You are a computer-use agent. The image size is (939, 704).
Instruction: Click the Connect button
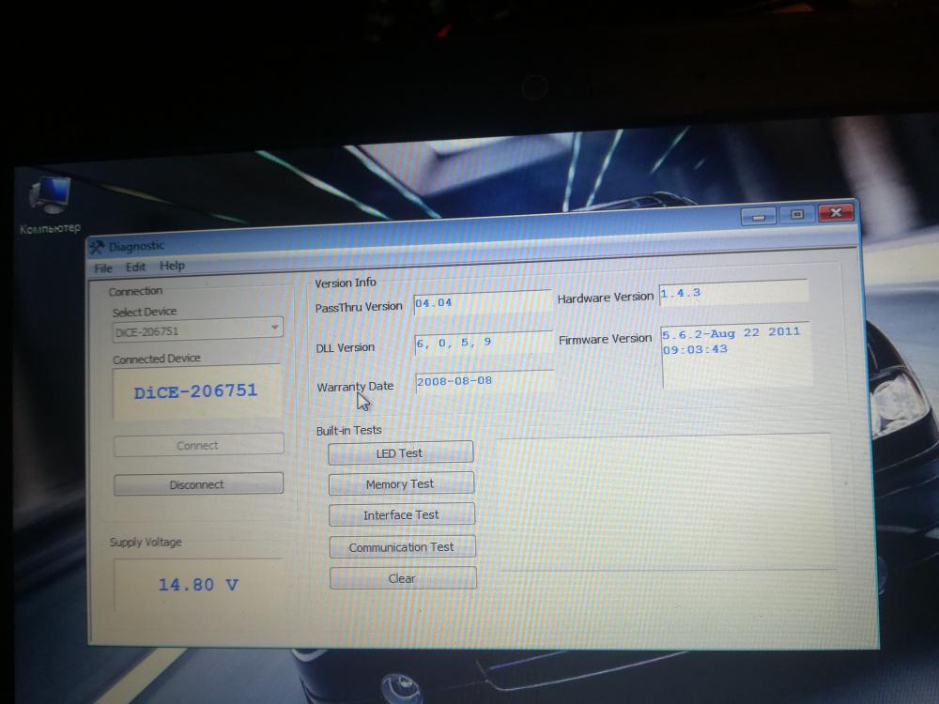[x=198, y=445]
